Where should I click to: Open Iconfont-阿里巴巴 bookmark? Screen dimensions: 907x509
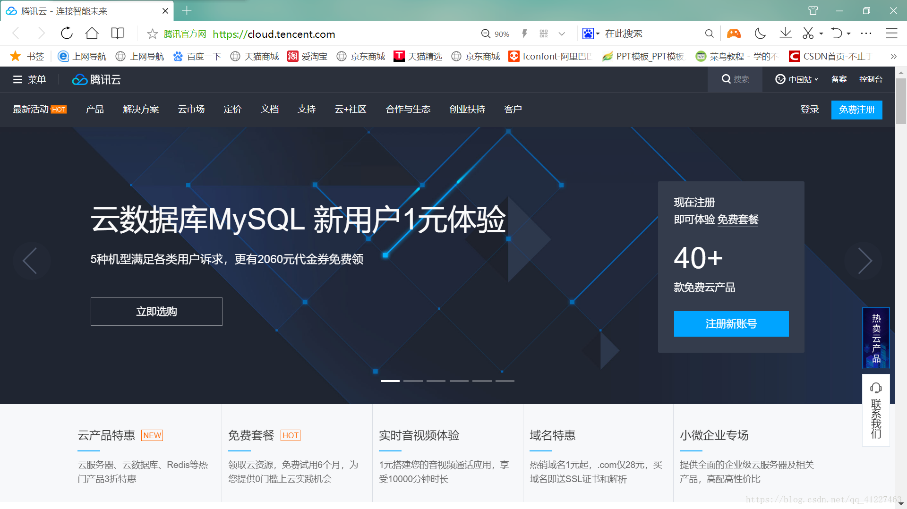[x=550, y=57]
